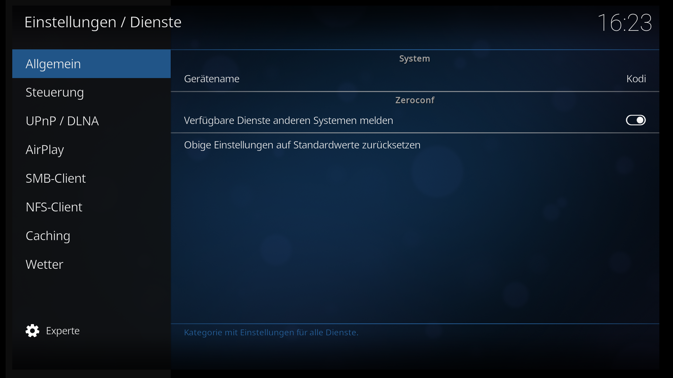Open the NFS-Client settings
Screen dimensions: 673x378
point(91,207)
